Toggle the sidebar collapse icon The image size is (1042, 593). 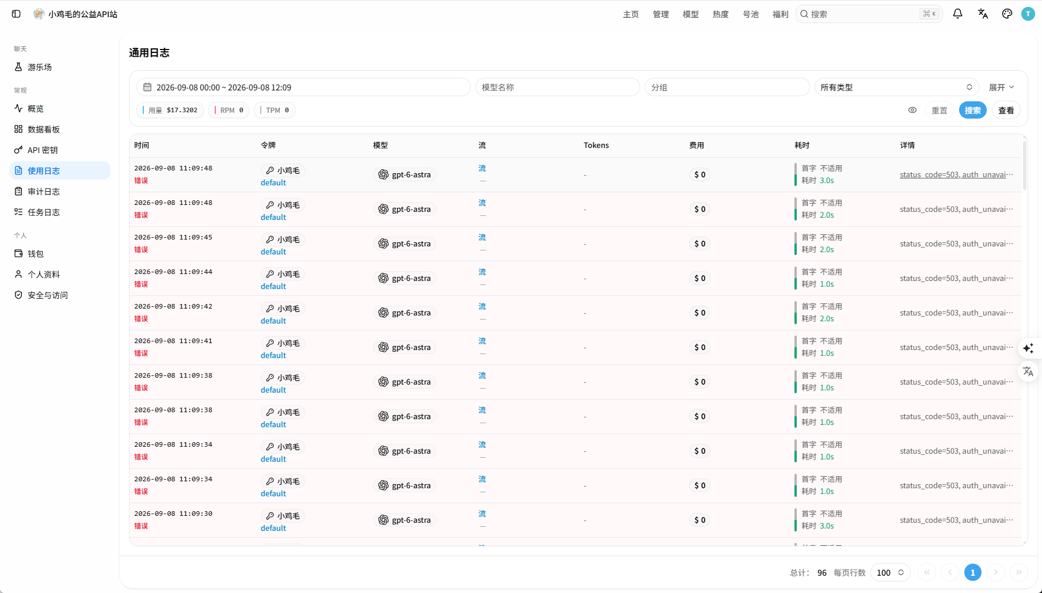pyautogui.click(x=16, y=14)
